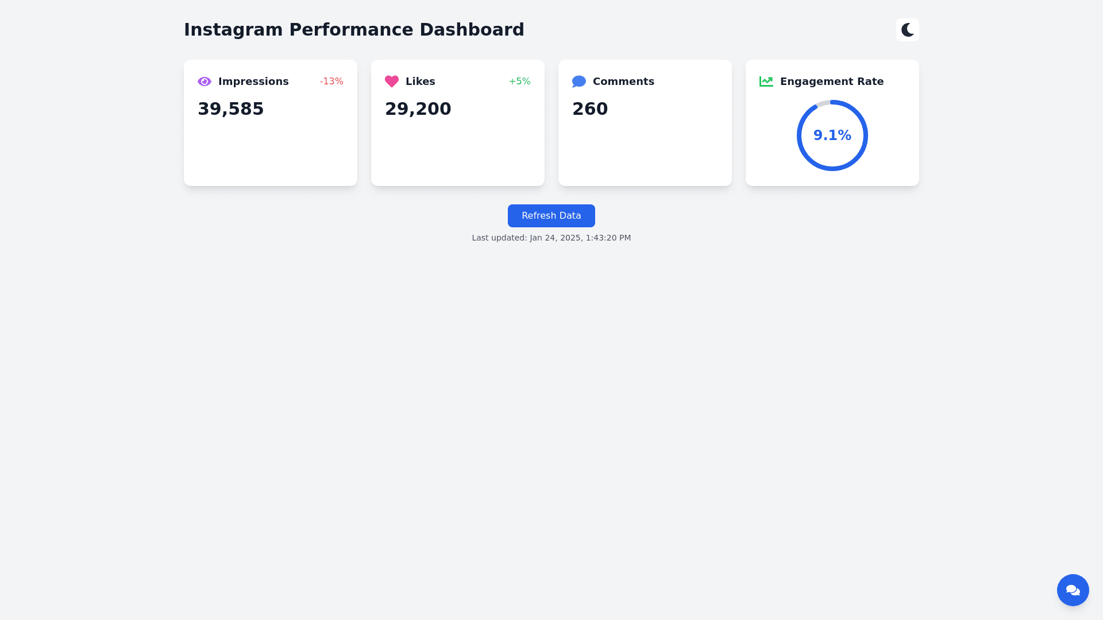Screen dimensions: 1103x620
Task: Click the Last updated timestamp text
Action: click(x=551, y=238)
